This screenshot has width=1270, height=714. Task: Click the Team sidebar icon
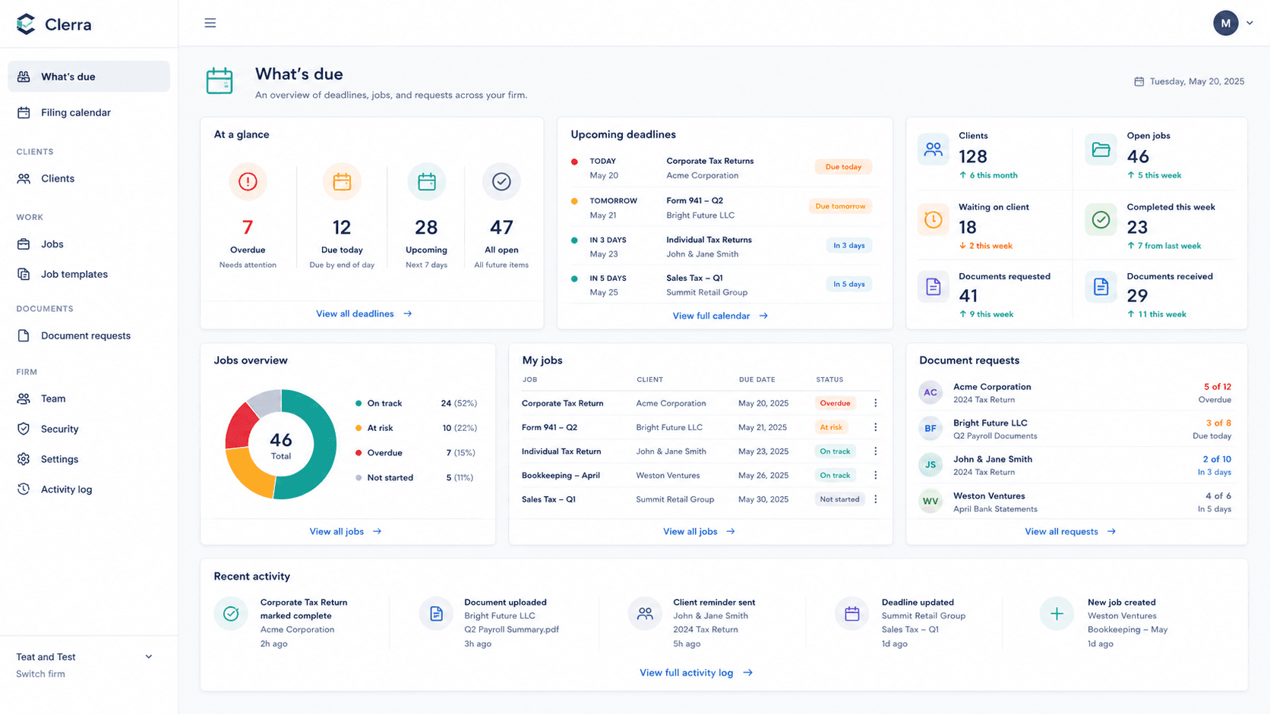coord(24,398)
